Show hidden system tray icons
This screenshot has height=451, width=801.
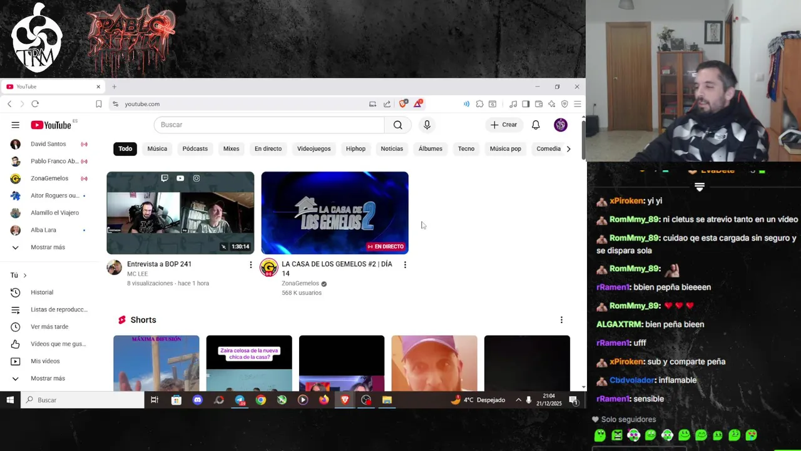(518, 400)
